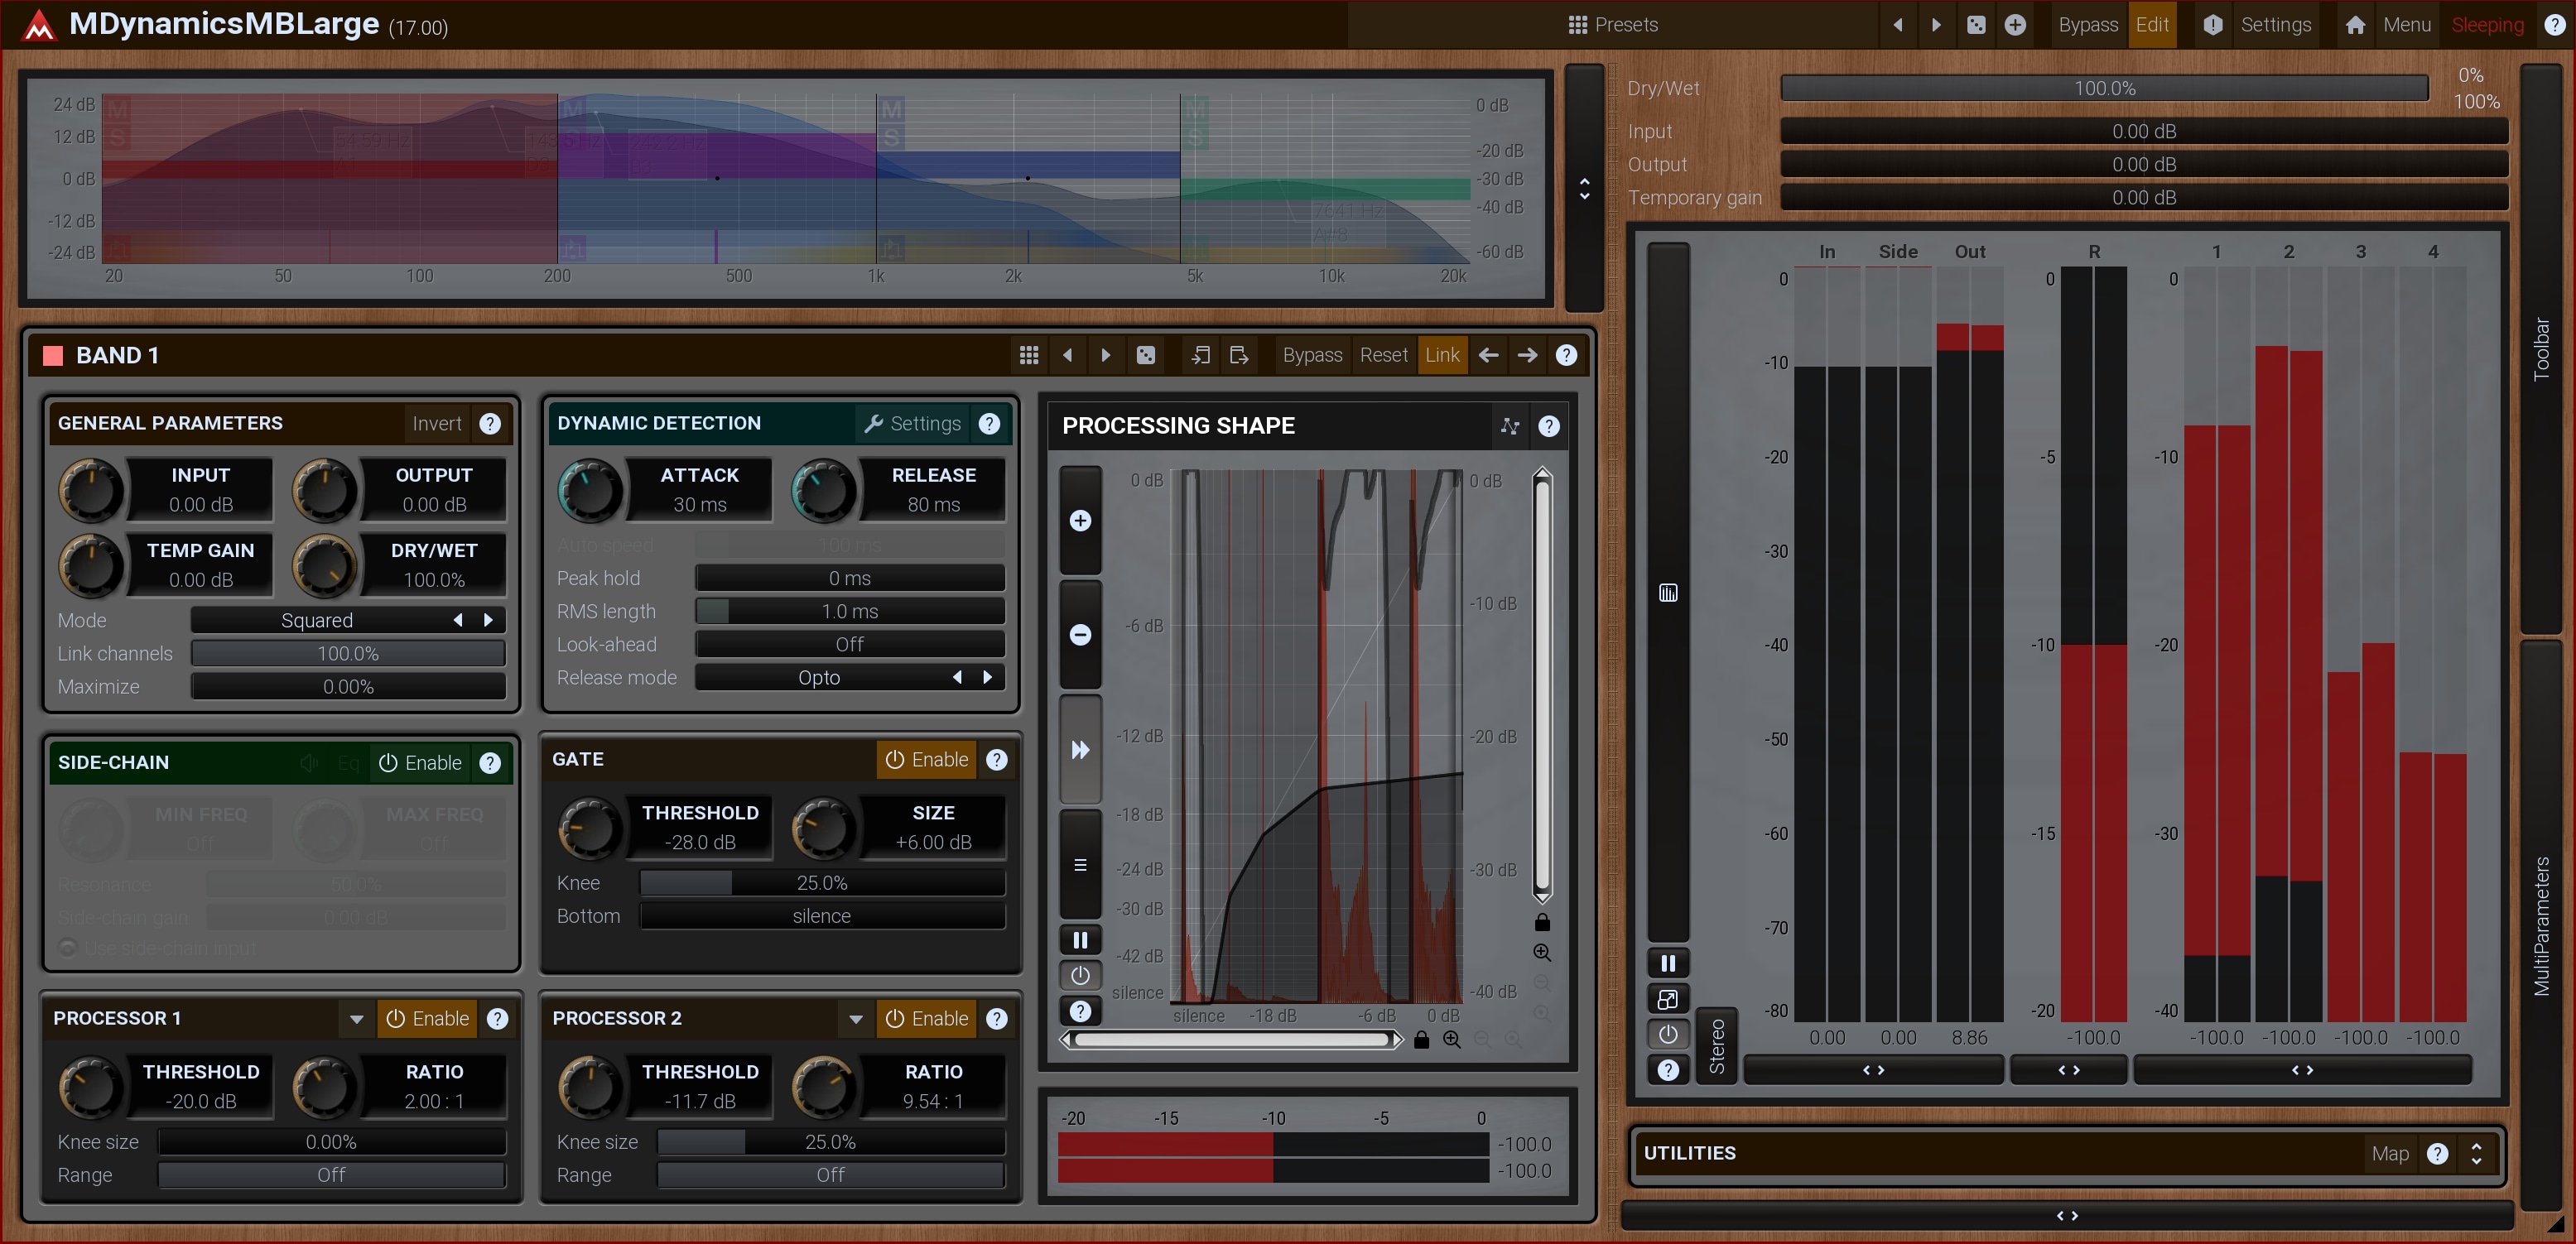
Task: Enable the Side-Chain section
Action: click(x=420, y=762)
